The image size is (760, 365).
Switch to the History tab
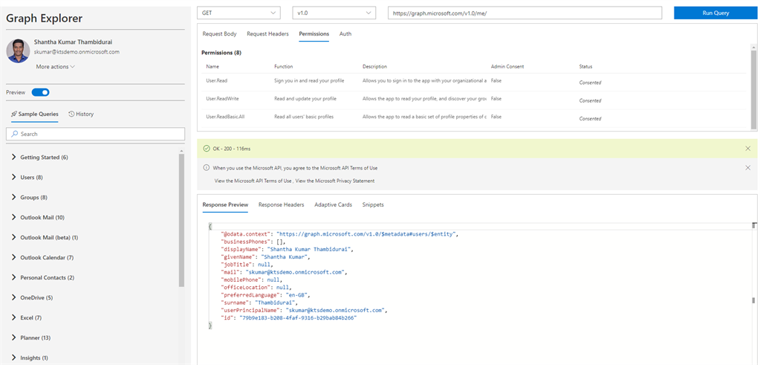click(x=81, y=114)
